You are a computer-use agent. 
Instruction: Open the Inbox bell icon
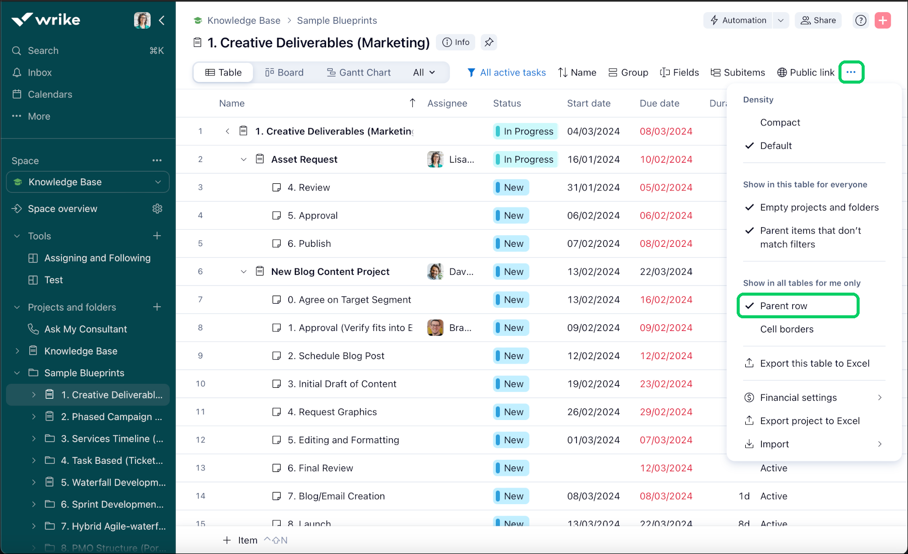(17, 73)
